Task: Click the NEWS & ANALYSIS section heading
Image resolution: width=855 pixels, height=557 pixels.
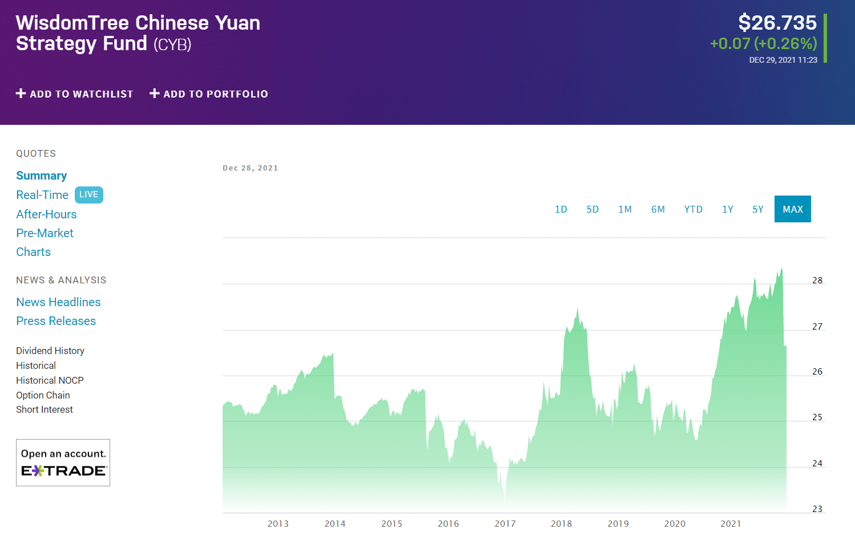Action: [x=61, y=280]
